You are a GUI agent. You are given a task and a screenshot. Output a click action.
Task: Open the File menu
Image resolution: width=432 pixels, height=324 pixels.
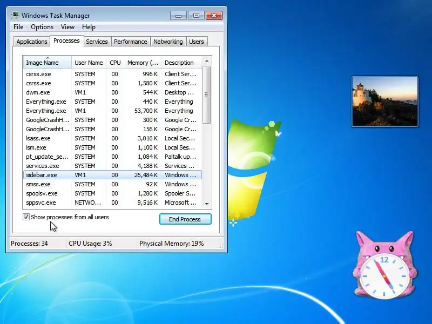tap(18, 26)
